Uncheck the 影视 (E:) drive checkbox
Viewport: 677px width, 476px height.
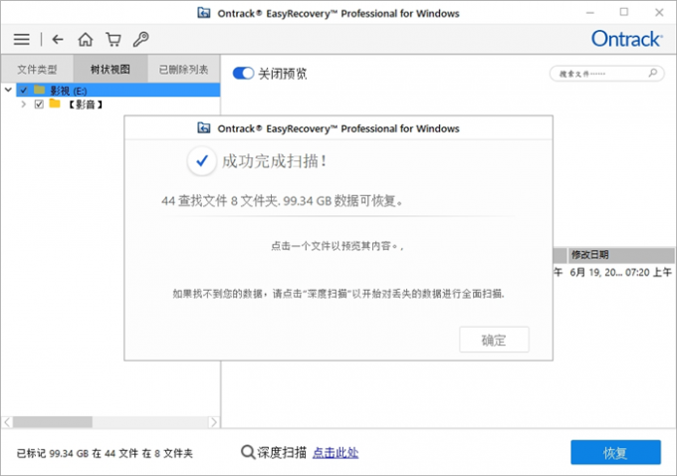[23, 90]
